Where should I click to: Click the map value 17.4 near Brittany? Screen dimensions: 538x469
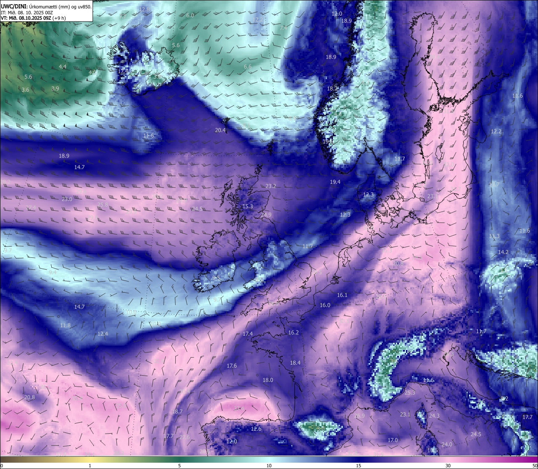click(248, 334)
